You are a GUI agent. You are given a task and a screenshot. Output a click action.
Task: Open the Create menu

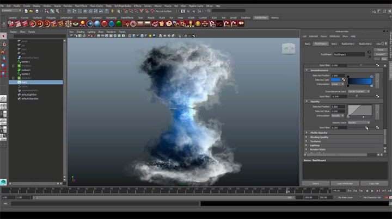[x=27, y=6]
